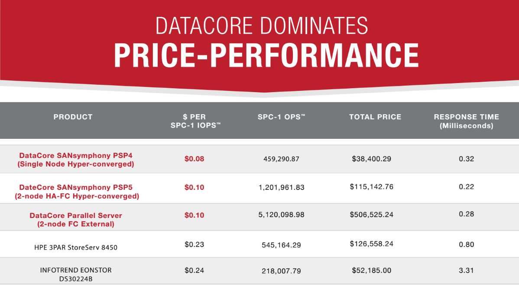Select DataCore Parallel Server product name
This screenshot has height=285, width=519.
point(76,220)
